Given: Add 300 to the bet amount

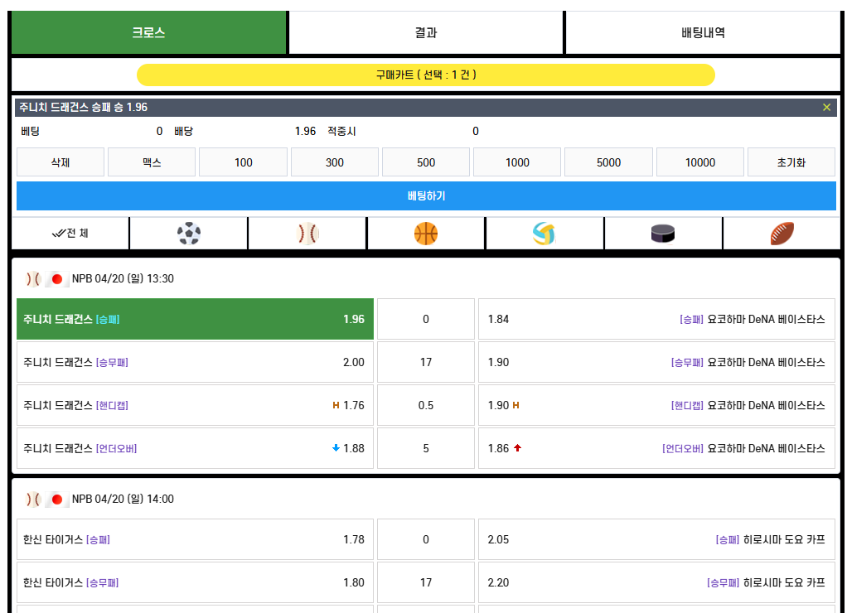Looking at the screenshot, I should click(334, 162).
